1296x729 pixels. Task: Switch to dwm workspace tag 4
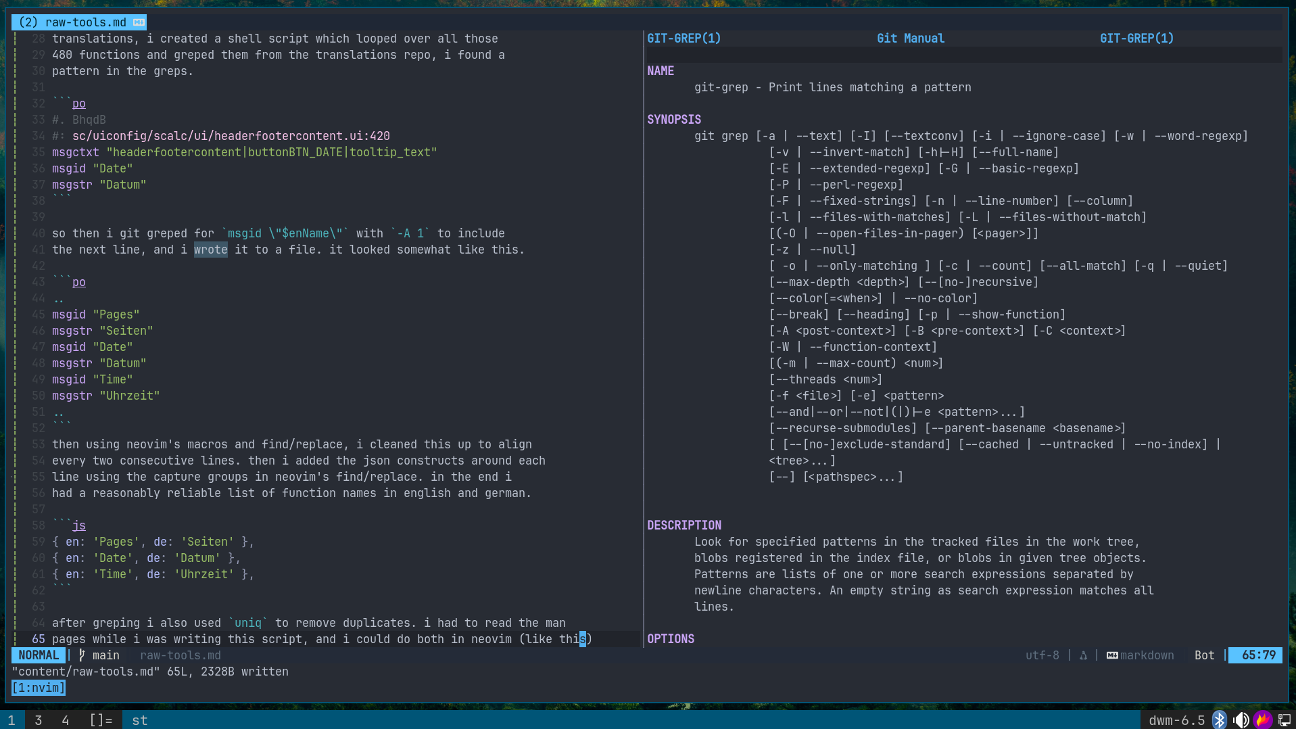(66, 720)
